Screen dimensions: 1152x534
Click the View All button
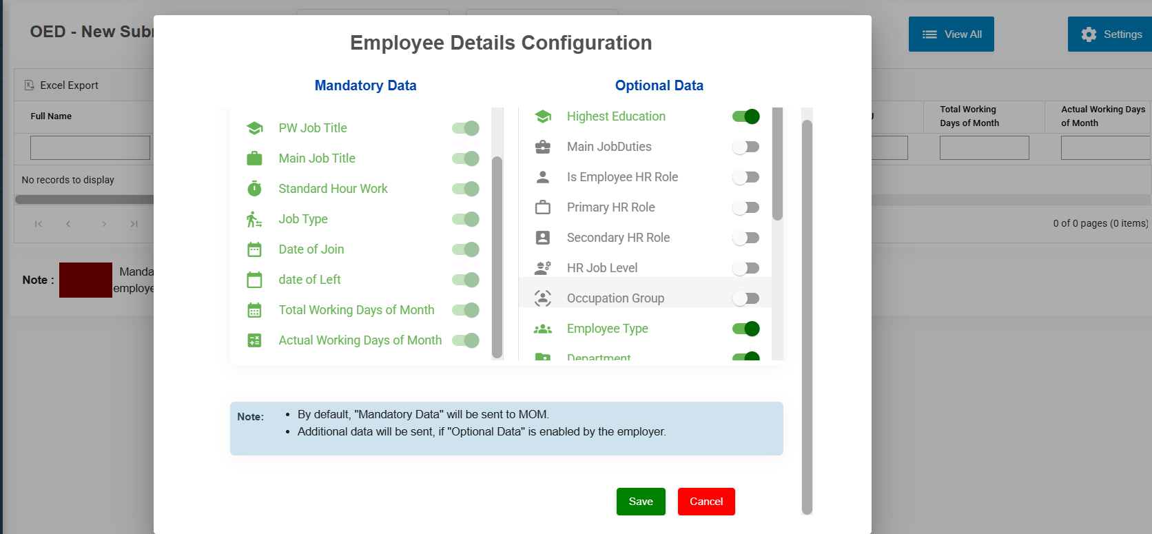pos(951,34)
